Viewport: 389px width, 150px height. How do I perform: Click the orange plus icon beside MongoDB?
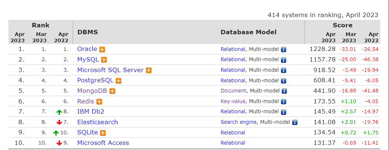(112, 91)
